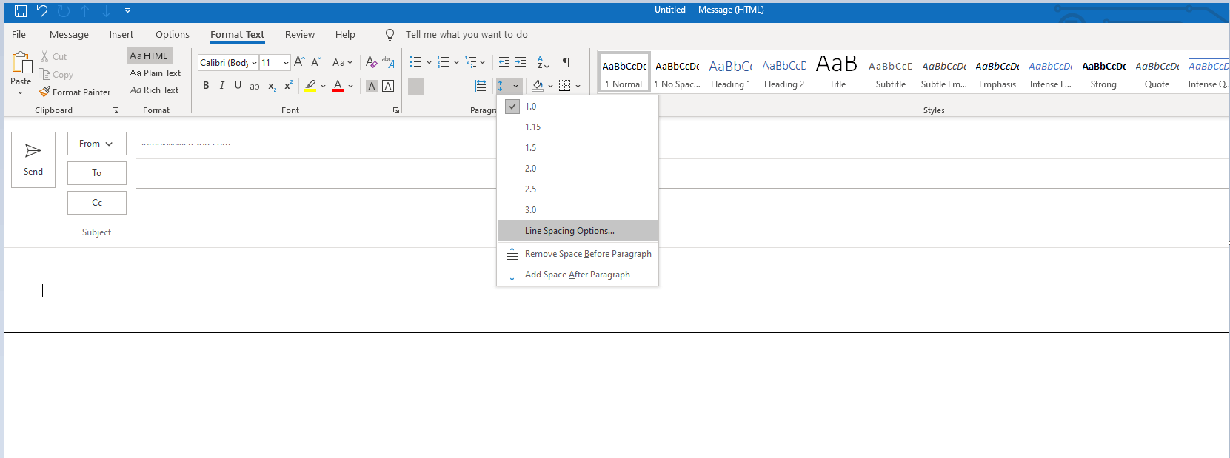Increase font size with Grow Font
The width and height of the screenshot is (1230, 458).
(299, 62)
